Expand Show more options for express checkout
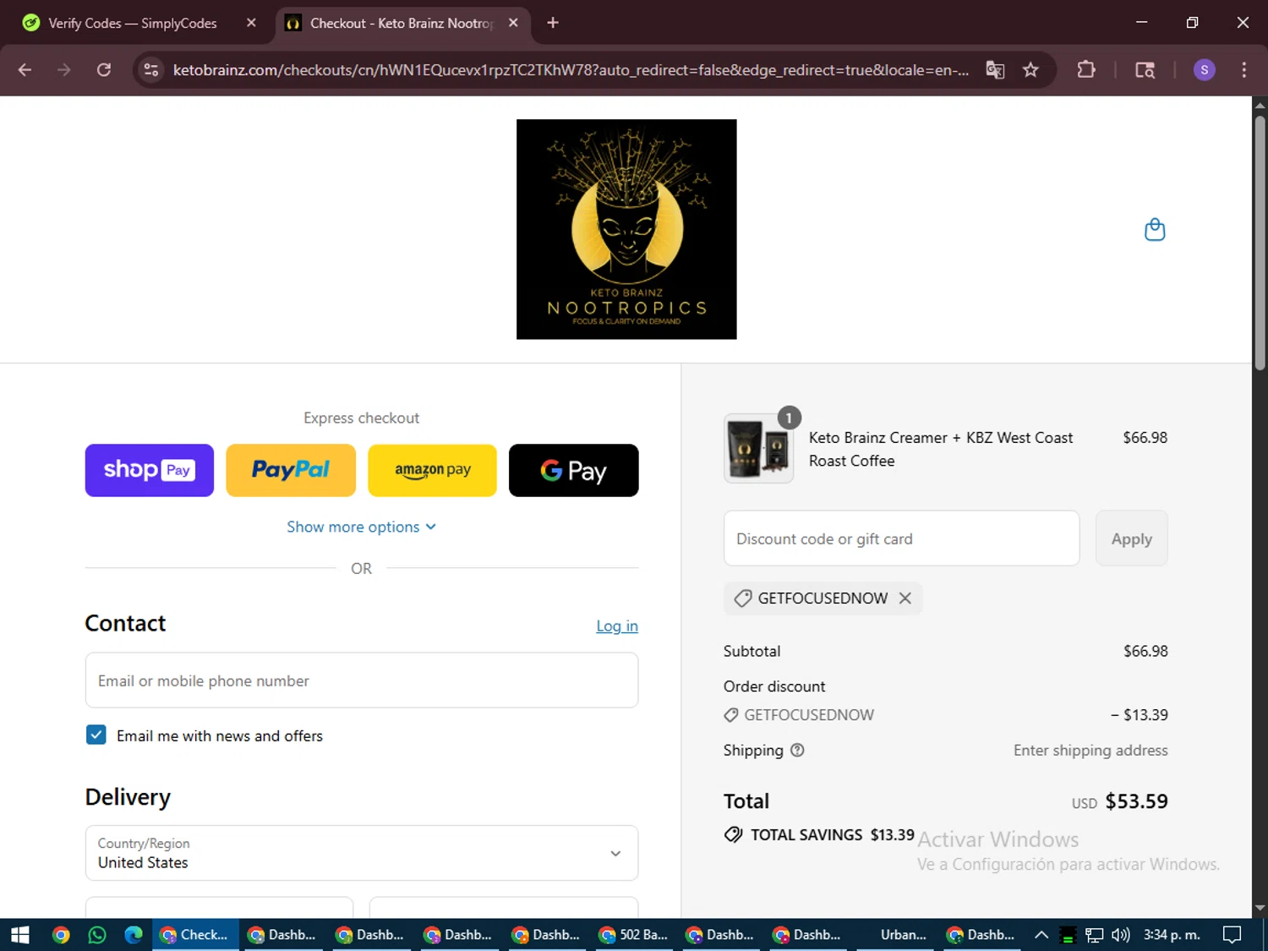The height and width of the screenshot is (951, 1268). tap(362, 527)
